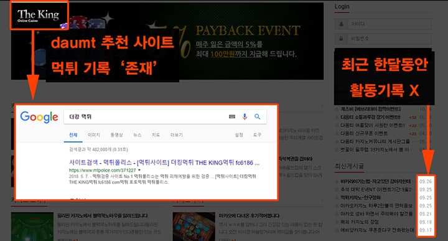Click the microphone voice search icon
The width and height of the screenshot is (448, 241).
pos(245,116)
